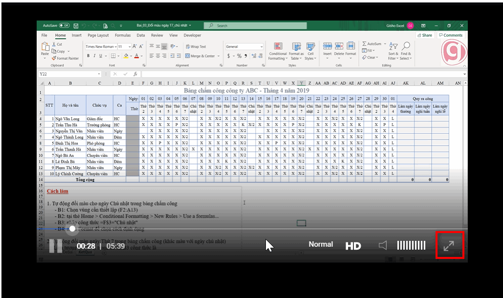Viewport: 503px width, 298px height.
Task: Click the Comments button
Action: point(451,35)
